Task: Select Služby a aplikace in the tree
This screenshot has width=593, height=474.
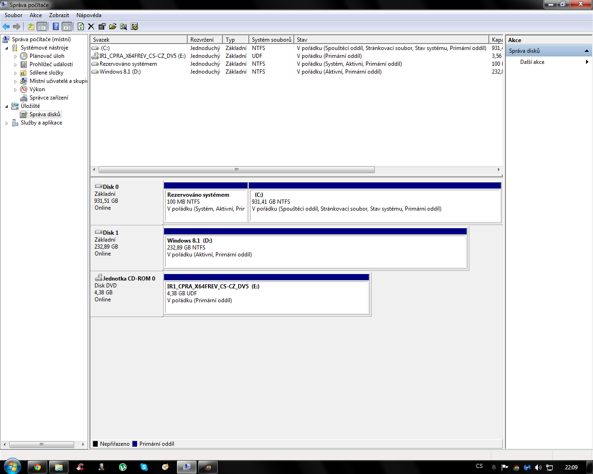Action: coord(41,123)
